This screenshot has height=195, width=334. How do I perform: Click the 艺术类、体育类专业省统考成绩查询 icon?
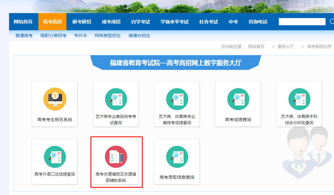177,99
